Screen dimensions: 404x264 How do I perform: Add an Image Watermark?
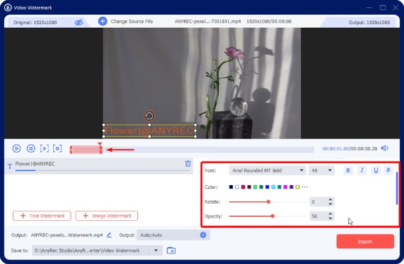click(x=106, y=216)
